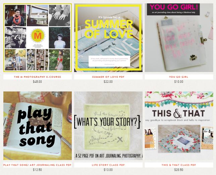Click the $45.00 price under M Photography
The height and width of the screenshot is (175, 216).
pyautogui.click(x=37, y=82)
